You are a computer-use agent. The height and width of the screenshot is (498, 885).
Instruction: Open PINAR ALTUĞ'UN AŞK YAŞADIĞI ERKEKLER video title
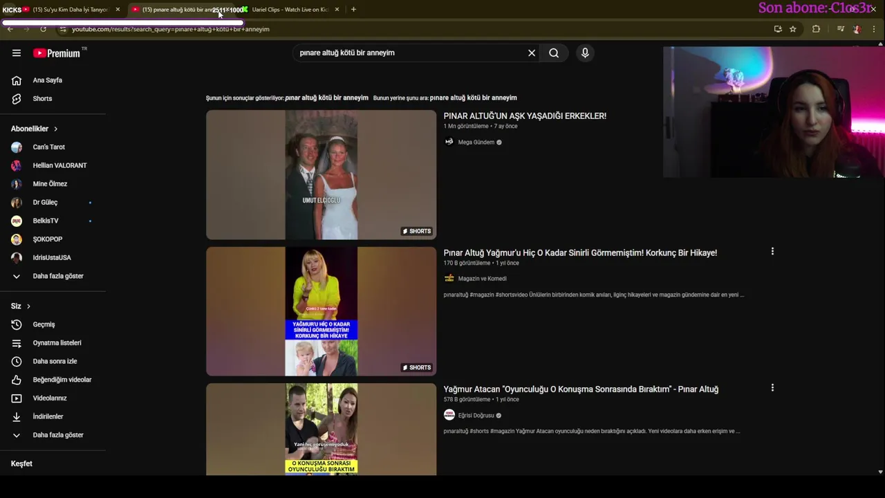click(x=525, y=116)
